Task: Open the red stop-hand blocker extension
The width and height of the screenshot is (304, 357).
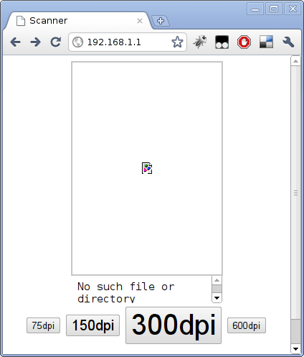Action: 244,42
